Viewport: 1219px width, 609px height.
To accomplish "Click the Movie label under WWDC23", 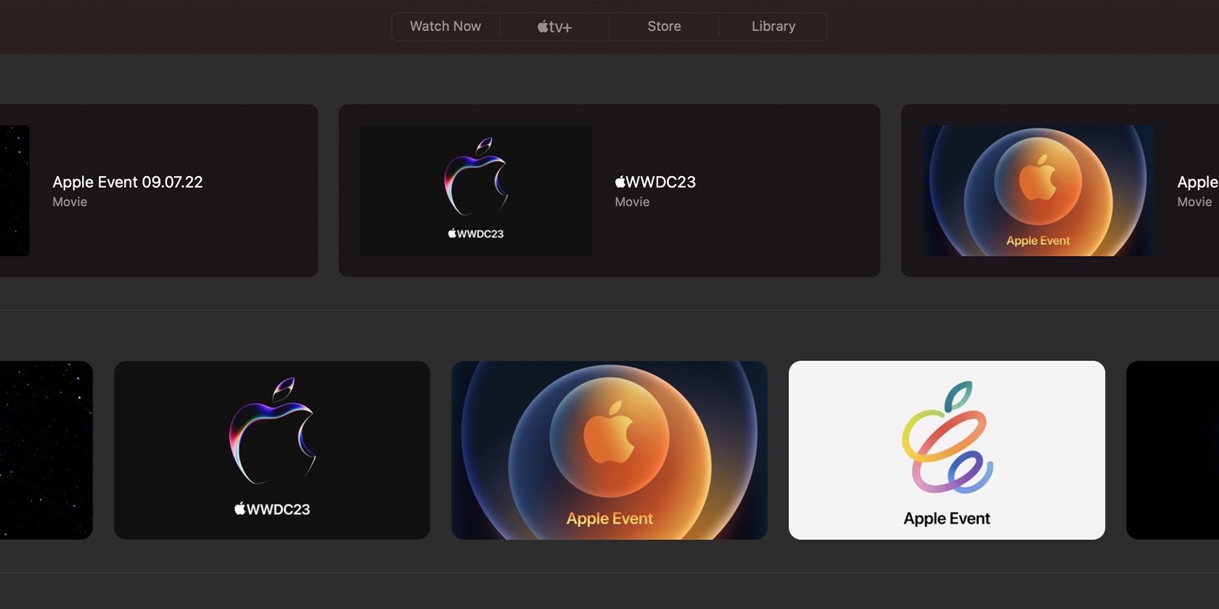I will (632, 202).
